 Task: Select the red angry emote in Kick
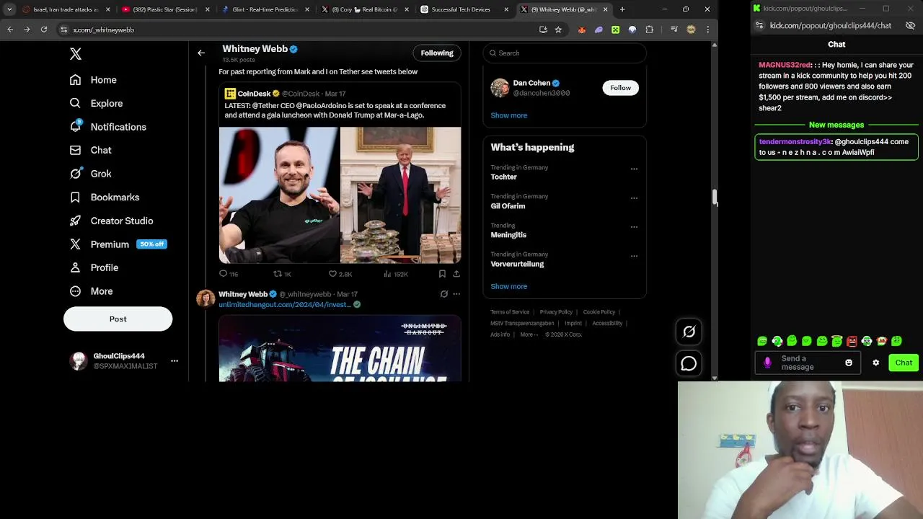coord(852,341)
